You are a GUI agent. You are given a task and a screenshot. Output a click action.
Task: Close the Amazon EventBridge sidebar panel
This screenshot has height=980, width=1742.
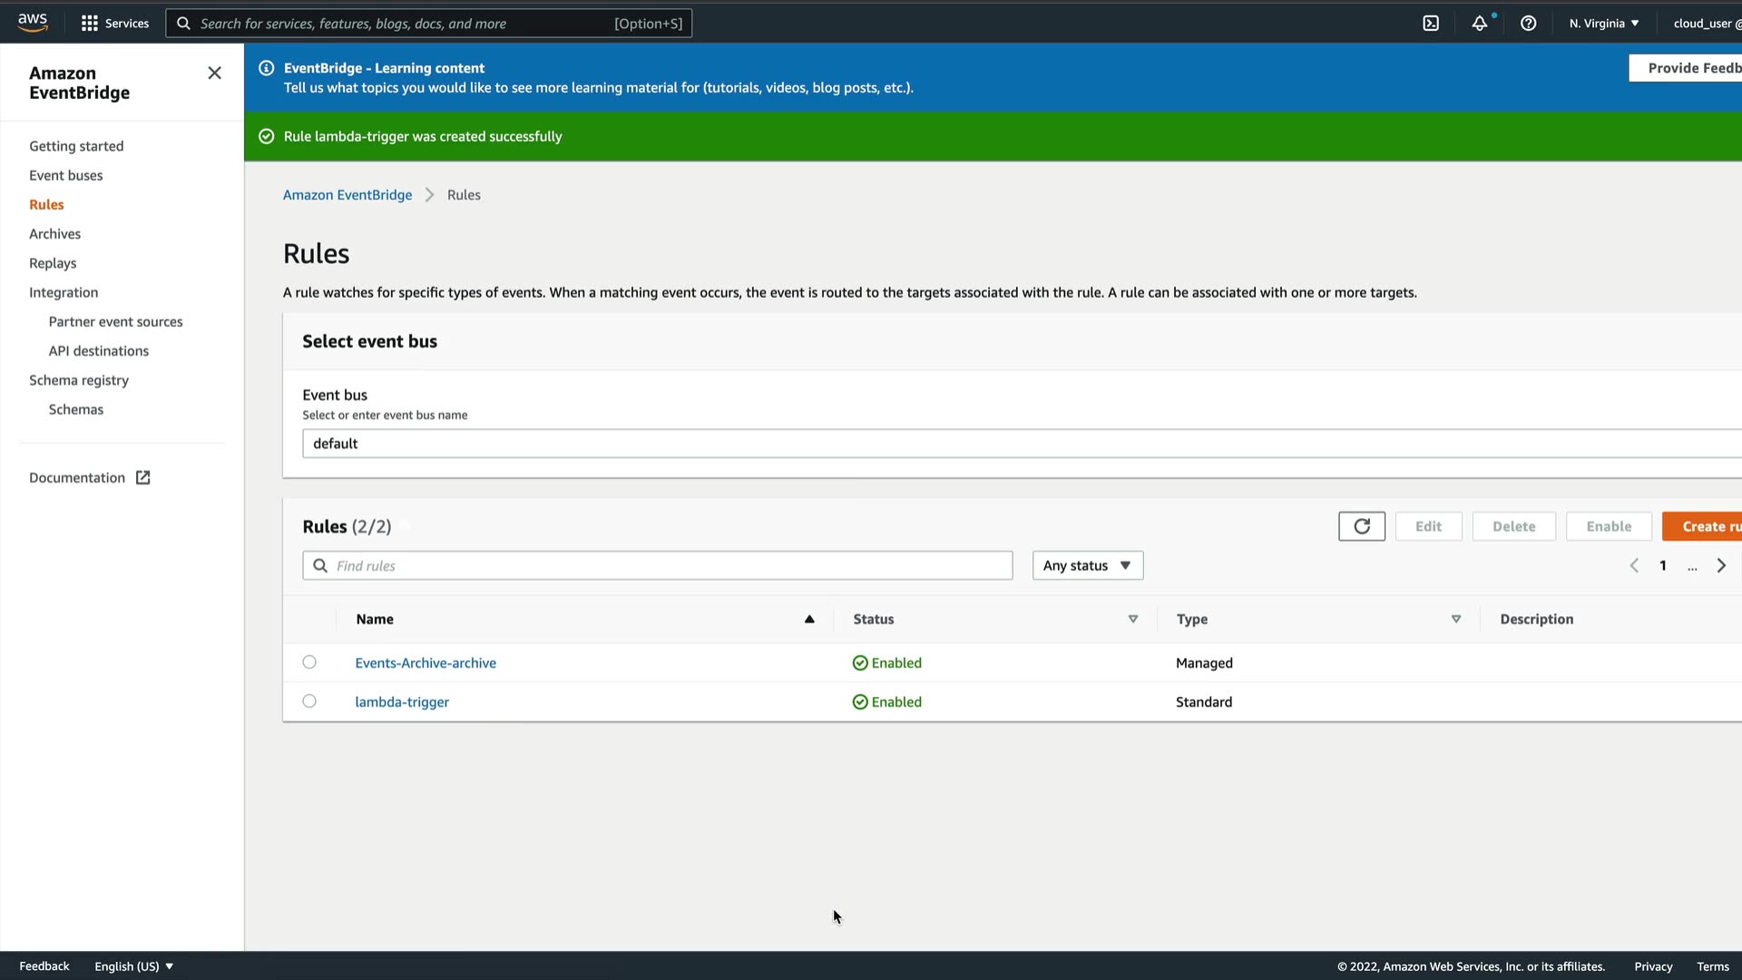pos(214,73)
